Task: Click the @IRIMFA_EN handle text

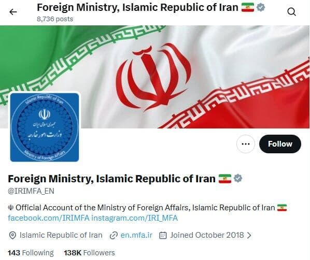Action: coord(31,191)
